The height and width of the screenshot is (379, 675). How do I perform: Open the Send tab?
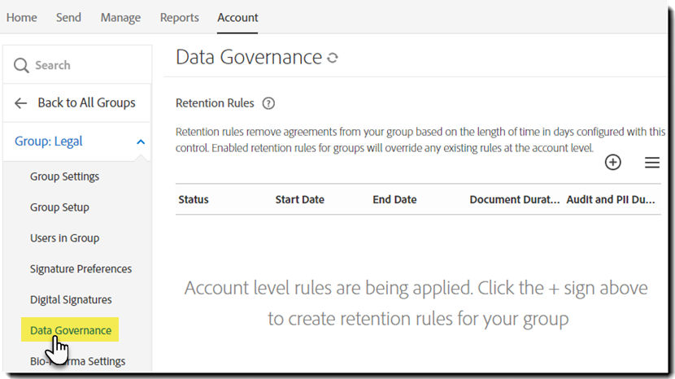click(x=68, y=18)
